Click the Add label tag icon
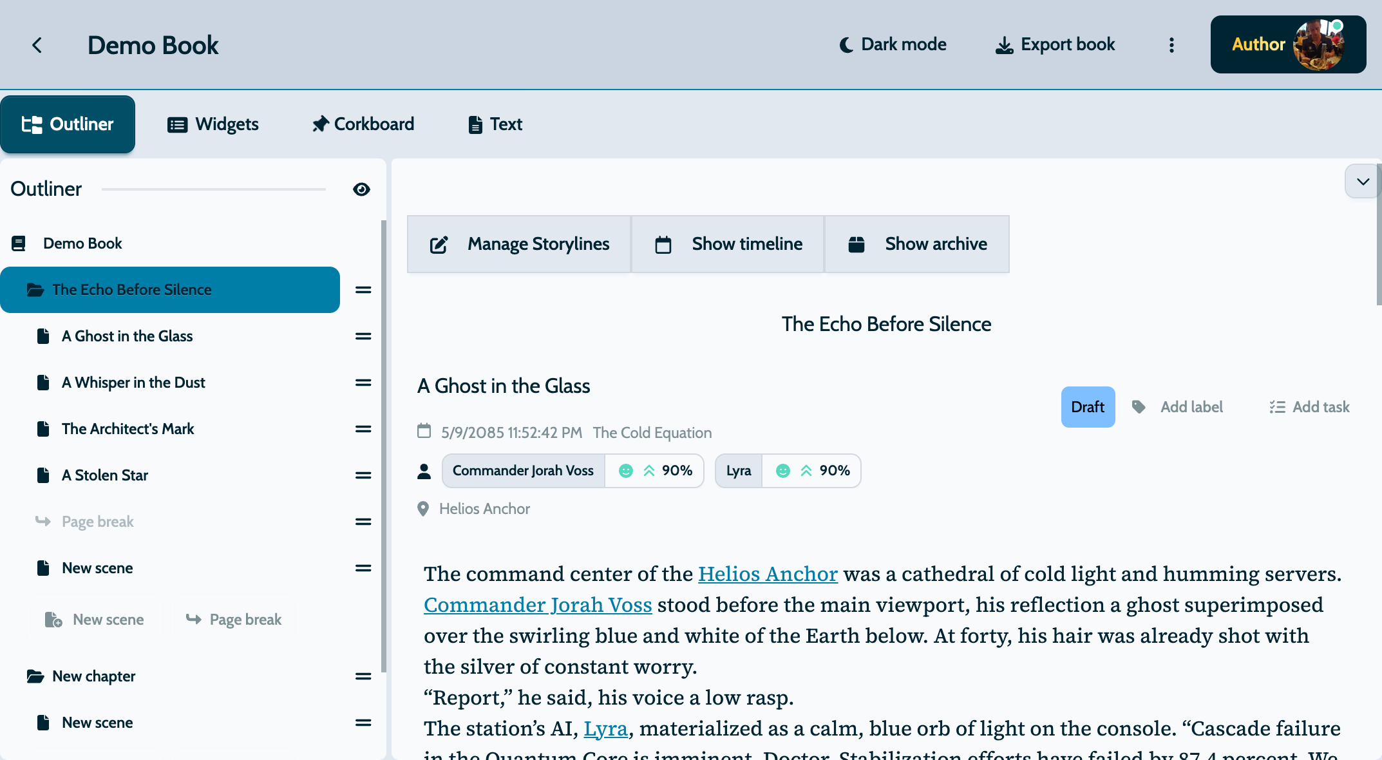Image resolution: width=1382 pixels, height=760 pixels. tap(1139, 407)
